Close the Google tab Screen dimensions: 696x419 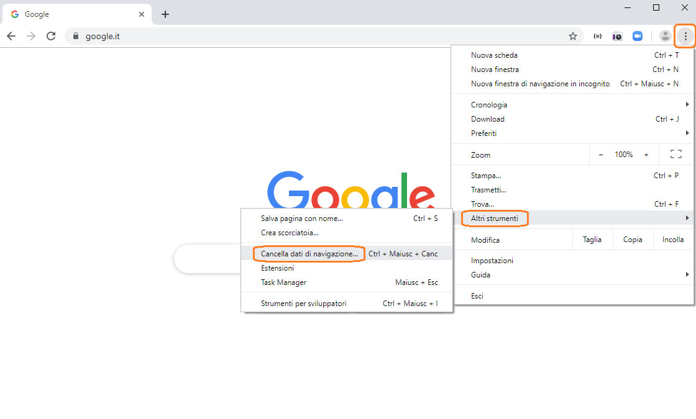coord(142,14)
